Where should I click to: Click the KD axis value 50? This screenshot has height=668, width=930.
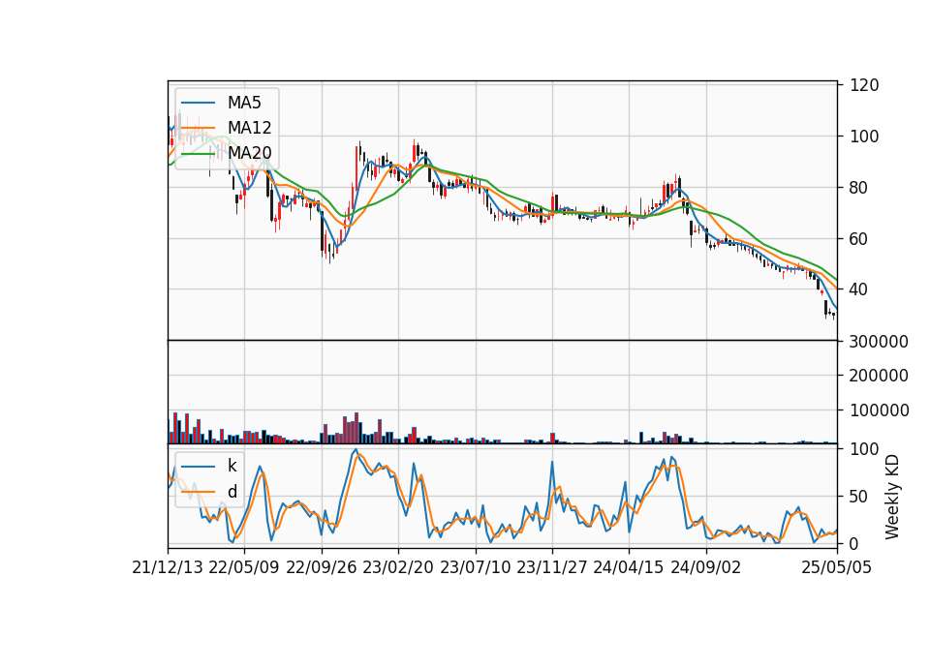tap(859, 497)
